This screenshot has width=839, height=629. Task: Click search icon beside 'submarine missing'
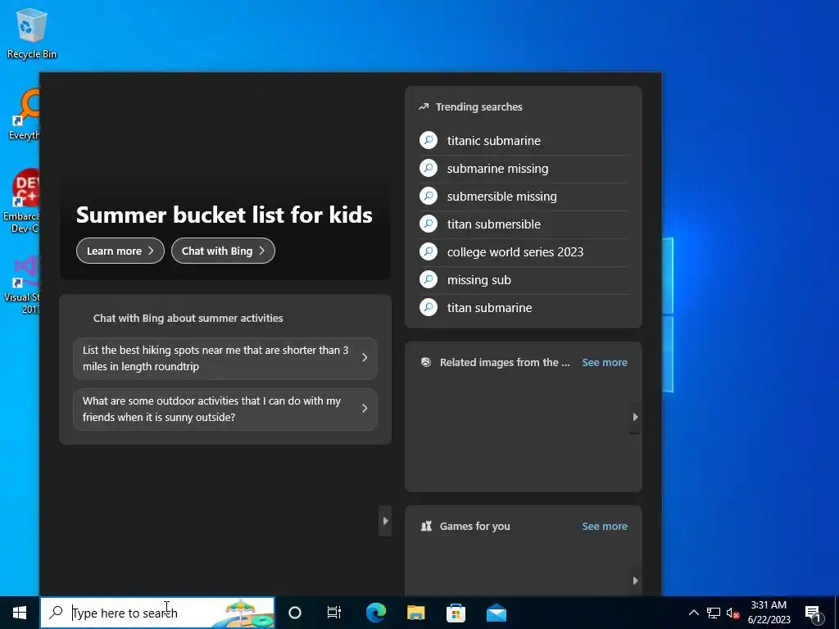click(x=429, y=168)
